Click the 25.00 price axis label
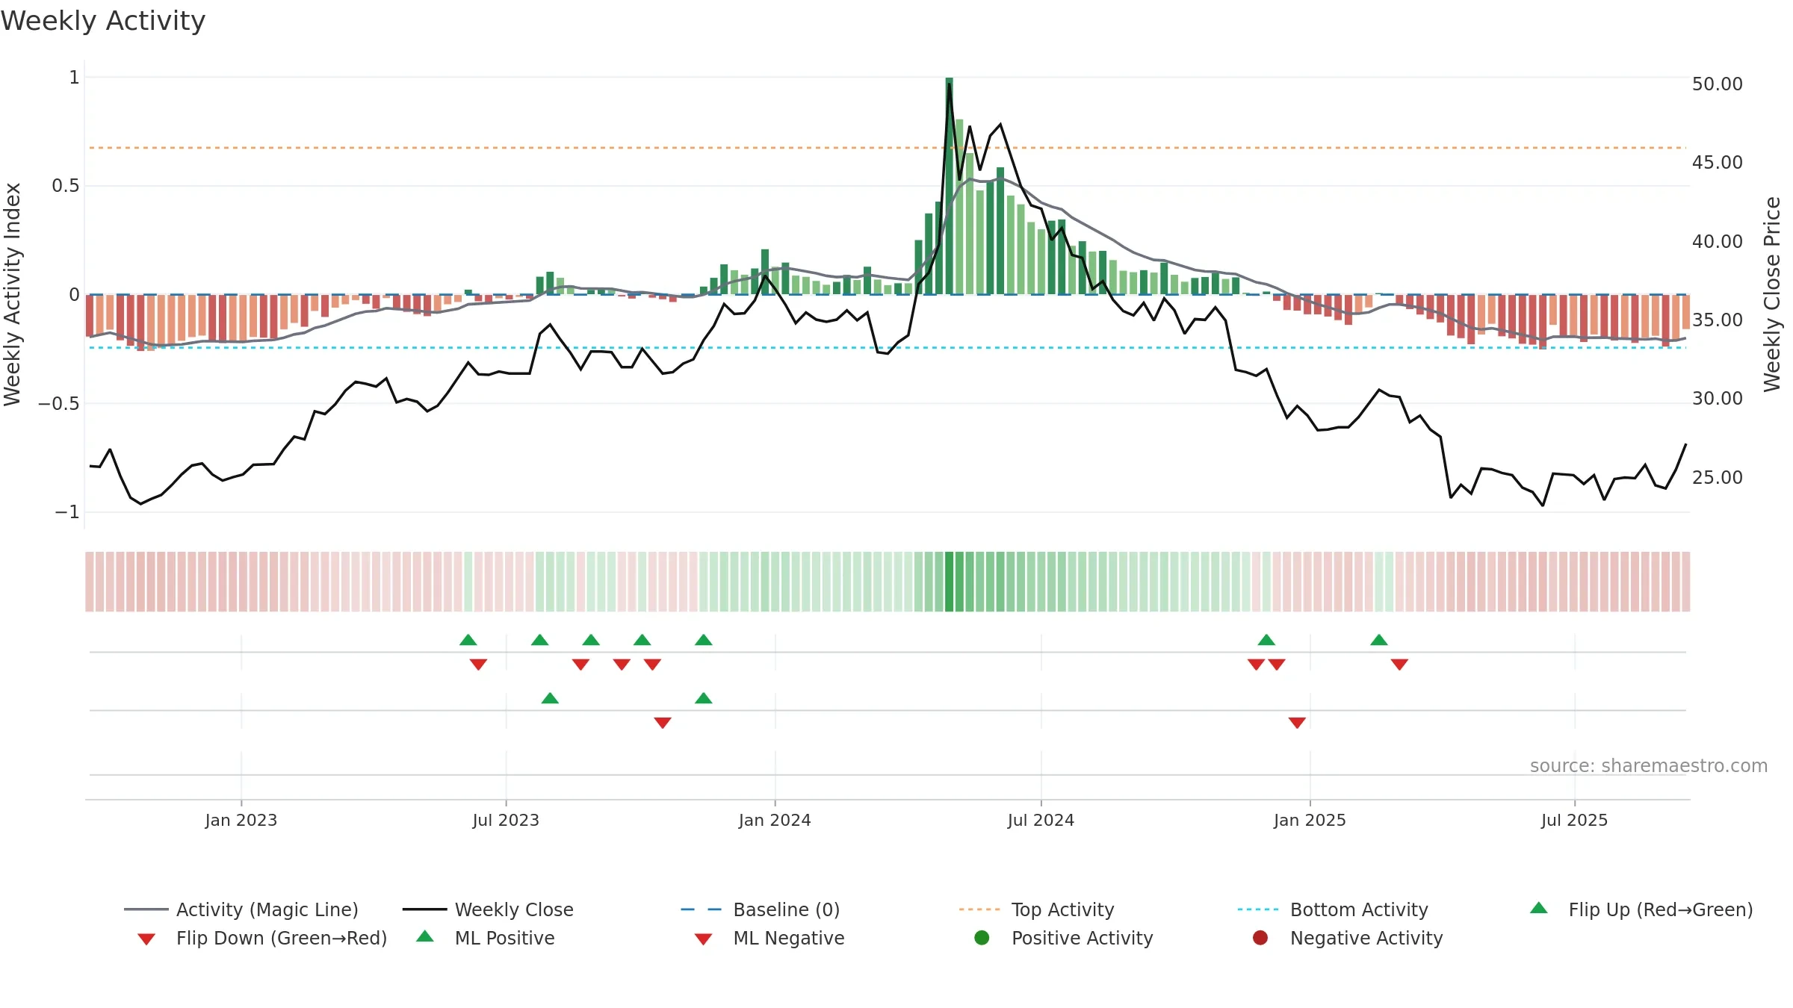The image size is (1793, 1008). pyautogui.click(x=1717, y=477)
